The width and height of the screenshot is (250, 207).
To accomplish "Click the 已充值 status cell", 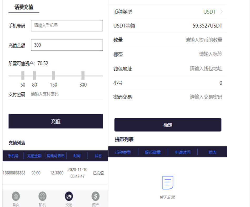I will click(x=98, y=173).
